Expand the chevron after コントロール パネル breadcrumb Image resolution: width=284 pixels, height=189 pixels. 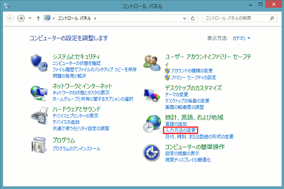95,18
